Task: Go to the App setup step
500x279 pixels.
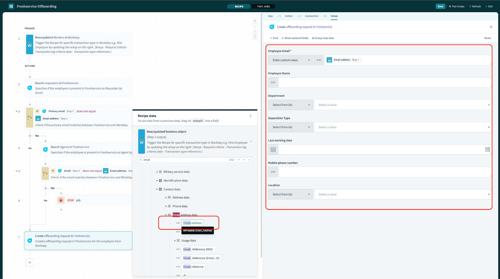Action: [270, 16]
